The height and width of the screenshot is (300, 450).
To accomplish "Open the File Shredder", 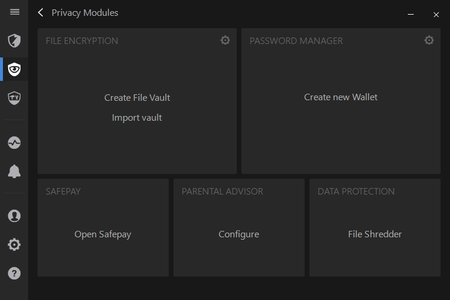I will click(x=374, y=234).
